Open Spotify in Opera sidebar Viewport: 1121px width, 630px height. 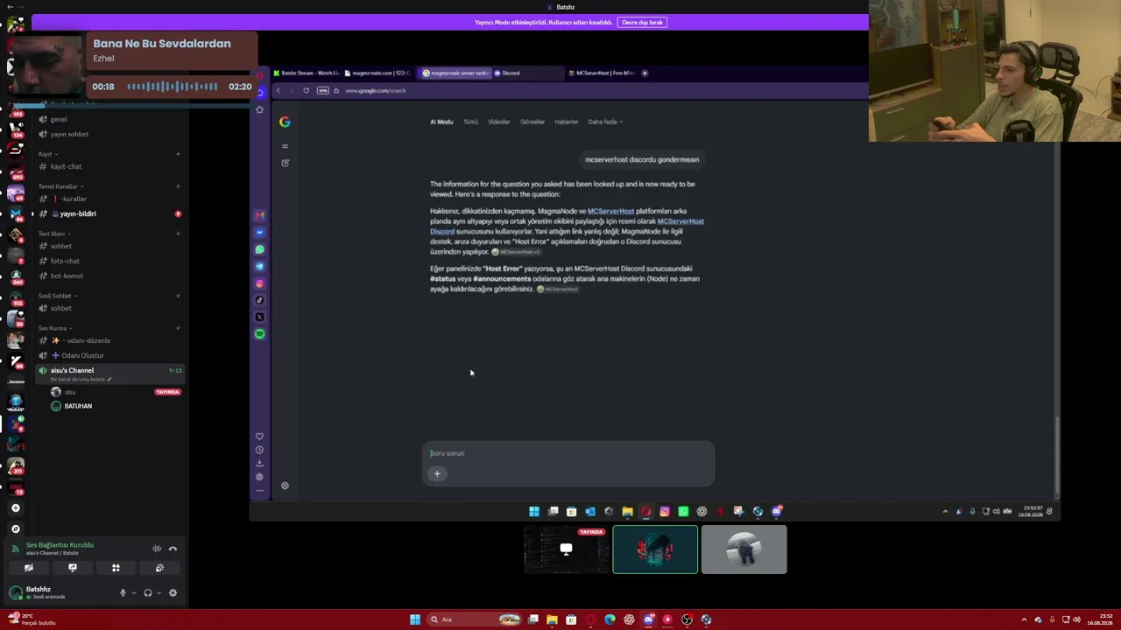pos(259,333)
